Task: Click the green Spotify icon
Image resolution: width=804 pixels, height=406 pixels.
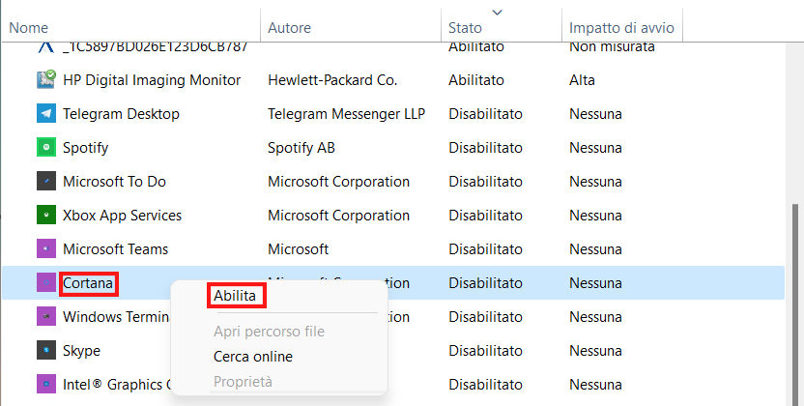Action: coord(46,148)
